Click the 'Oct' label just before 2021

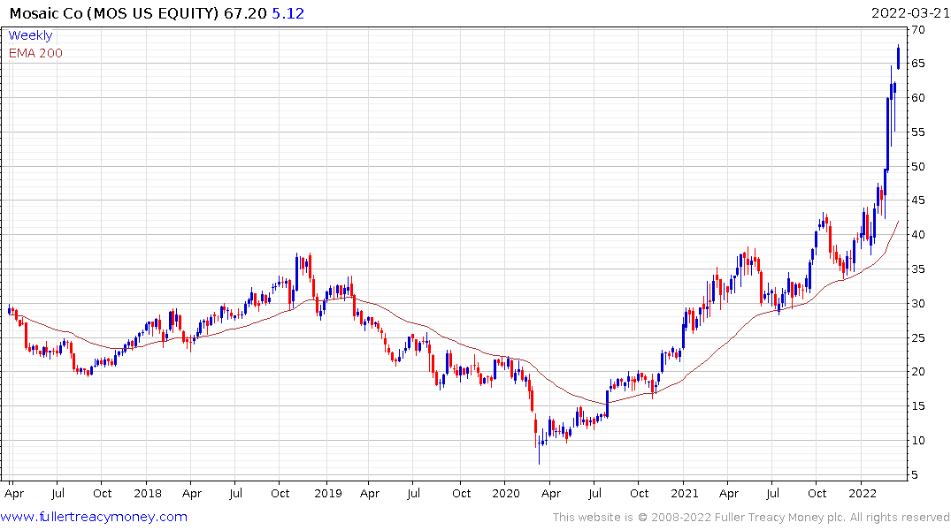click(640, 493)
